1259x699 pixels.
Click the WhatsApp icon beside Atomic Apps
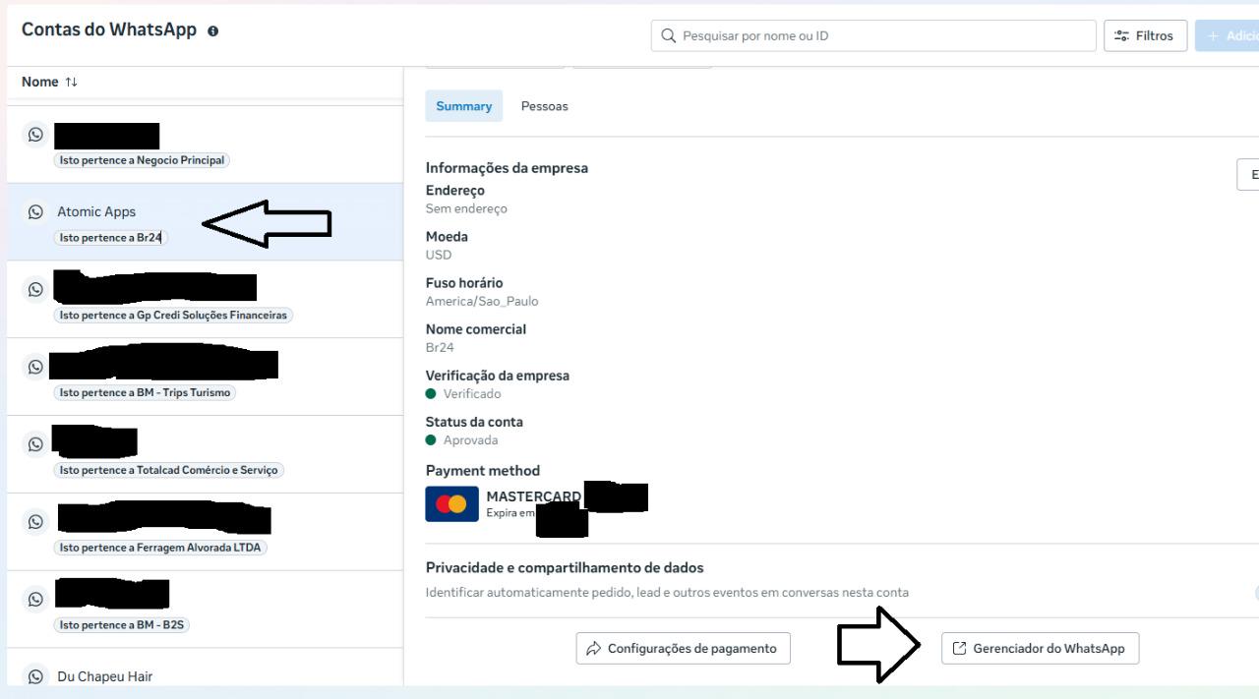pos(36,211)
